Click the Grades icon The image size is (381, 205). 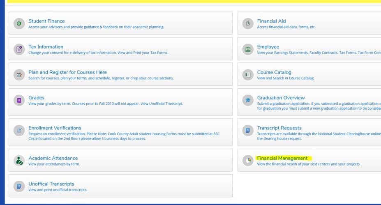pos(19,100)
